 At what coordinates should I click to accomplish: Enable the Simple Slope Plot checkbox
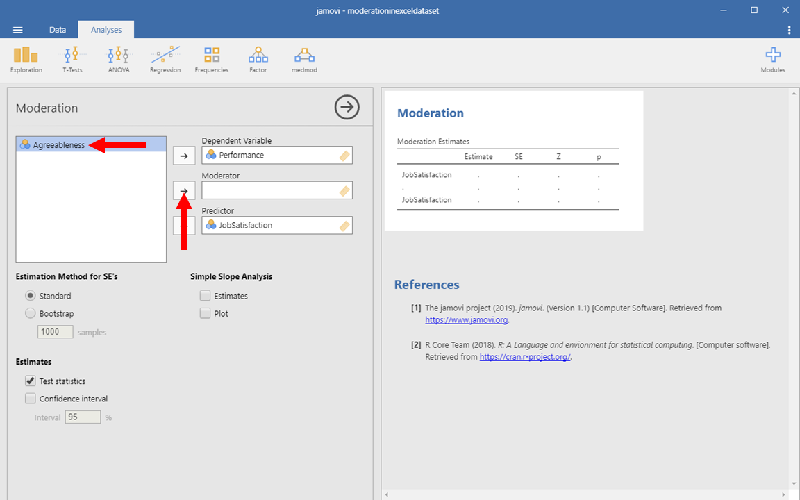click(206, 313)
